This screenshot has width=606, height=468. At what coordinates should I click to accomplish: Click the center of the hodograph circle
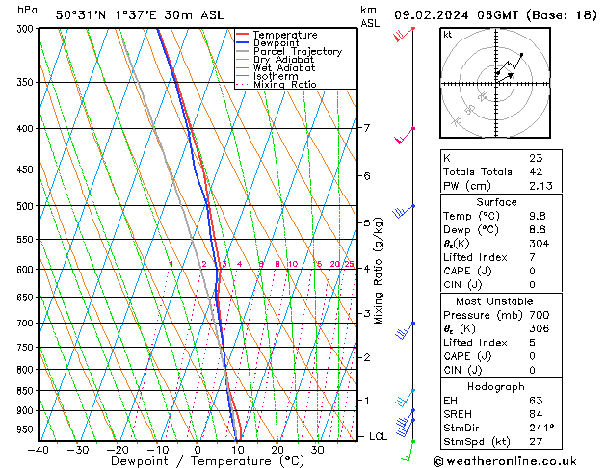click(x=496, y=84)
